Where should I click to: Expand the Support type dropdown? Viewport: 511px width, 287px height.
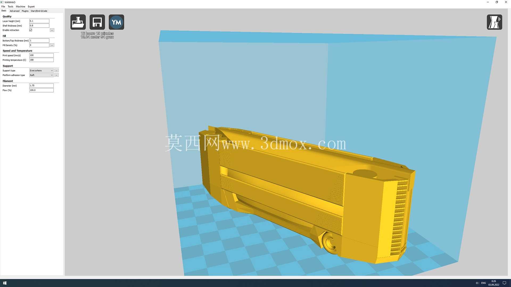coord(41,70)
